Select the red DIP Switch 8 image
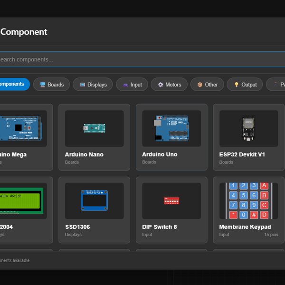The height and width of the screenshot is (285, 285). point(171,200)
